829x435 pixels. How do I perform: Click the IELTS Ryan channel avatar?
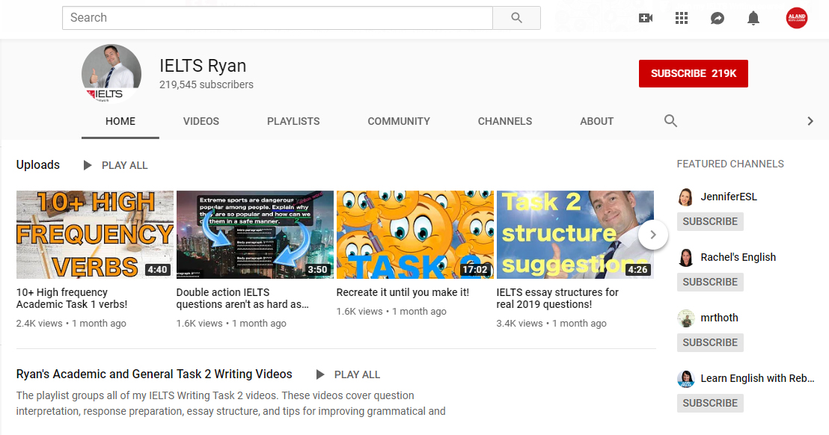111,74
